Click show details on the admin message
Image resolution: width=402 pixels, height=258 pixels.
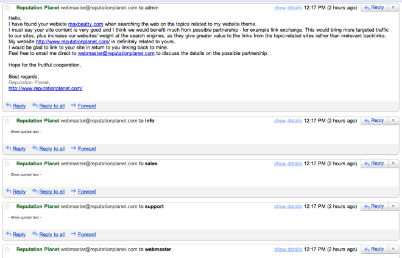click(288, 7)
